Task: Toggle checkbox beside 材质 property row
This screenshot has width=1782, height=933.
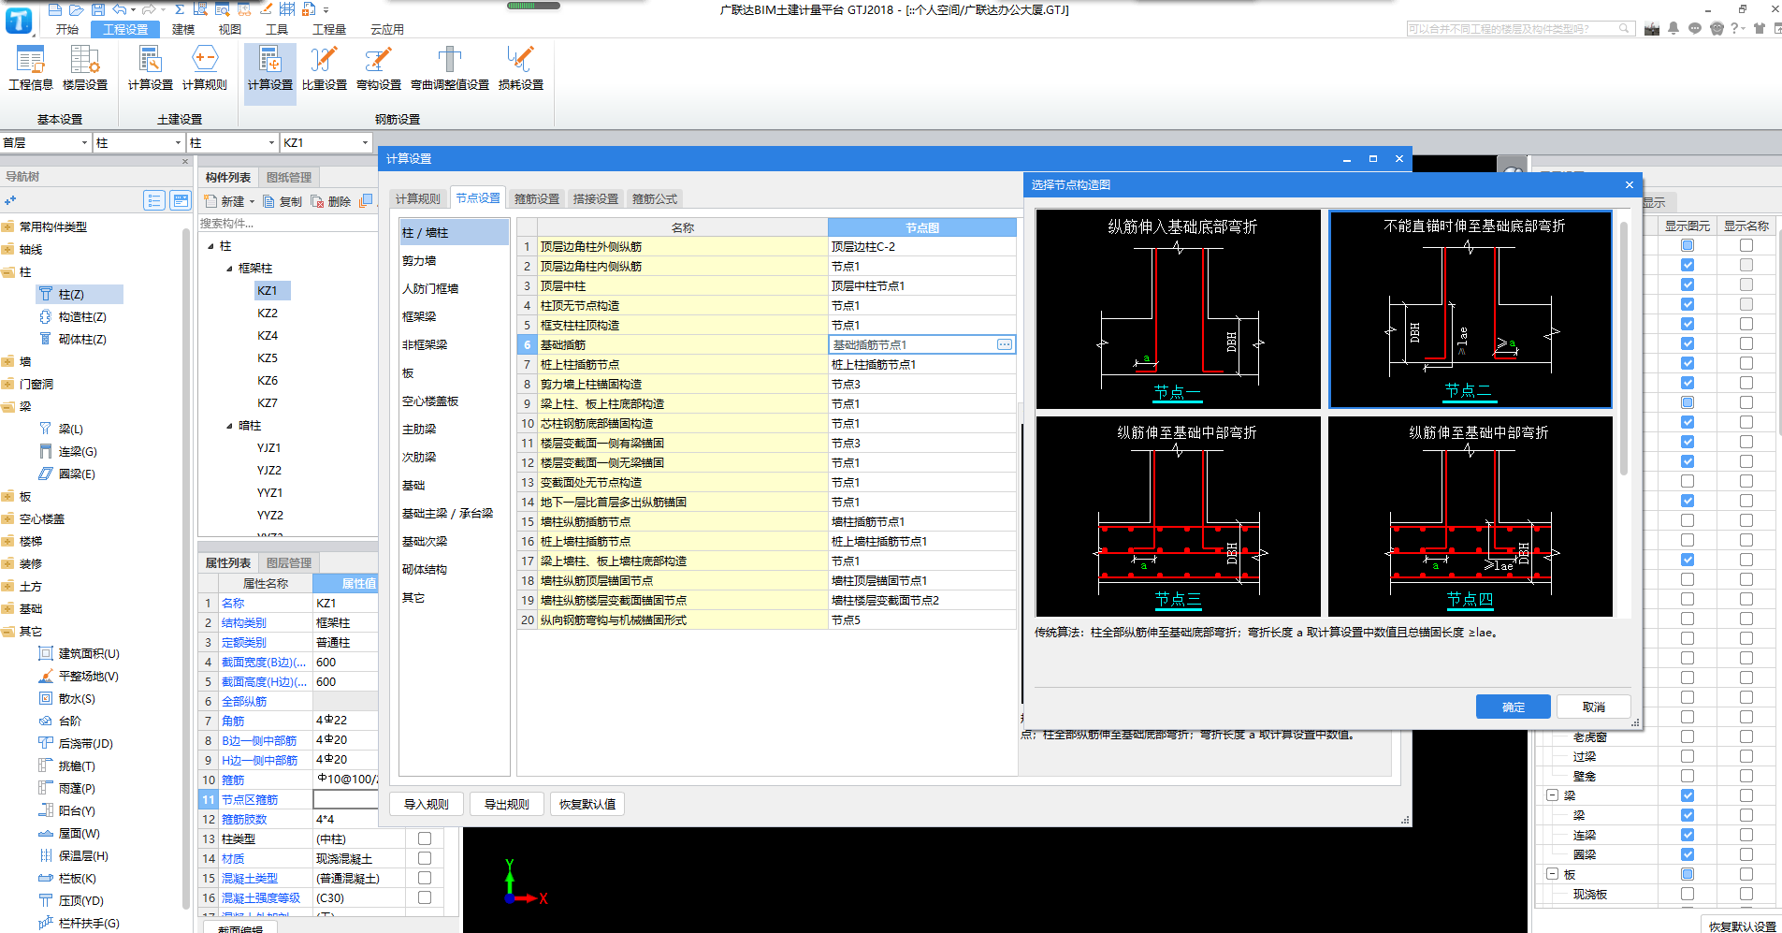Action: 425,858
